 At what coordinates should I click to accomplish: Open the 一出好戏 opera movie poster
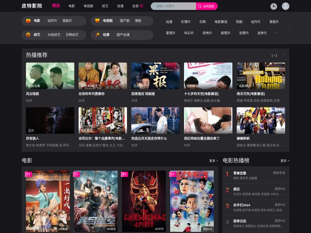(48, 202)
